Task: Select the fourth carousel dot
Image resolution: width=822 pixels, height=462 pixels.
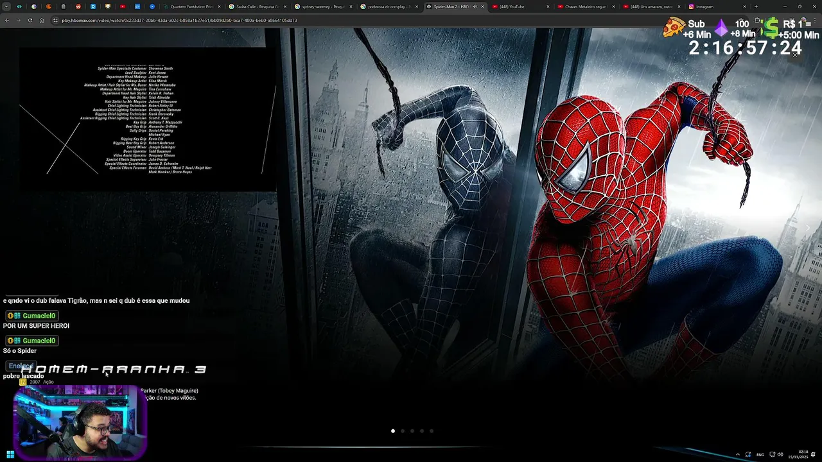Action: [422, 431]
